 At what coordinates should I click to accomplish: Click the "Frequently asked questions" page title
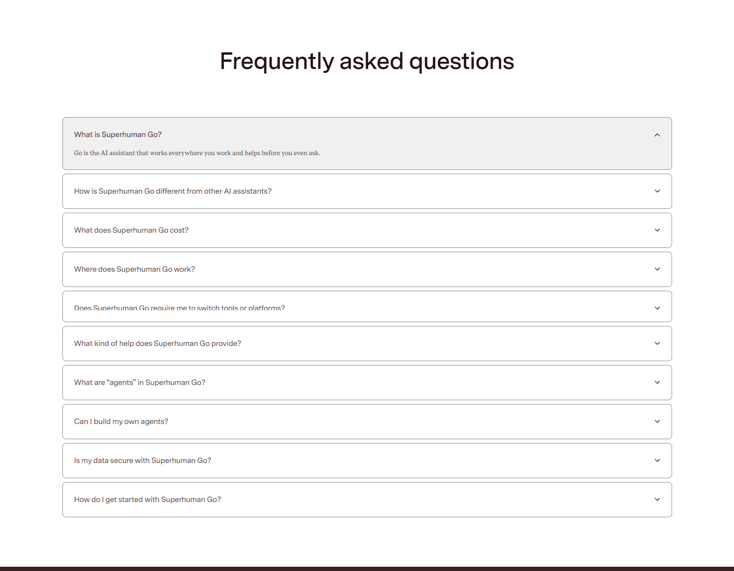(x=367, y=61)
